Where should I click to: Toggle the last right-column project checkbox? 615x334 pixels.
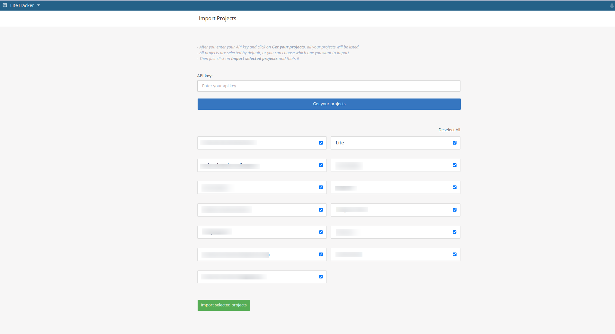[x=454, y=254]
